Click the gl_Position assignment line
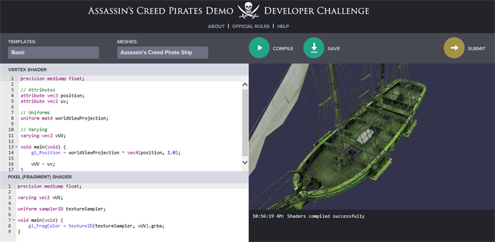 click(x=106, y=152)
